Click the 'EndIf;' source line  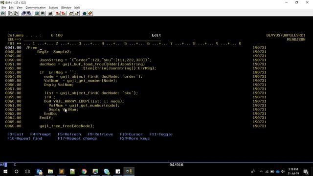46,118
